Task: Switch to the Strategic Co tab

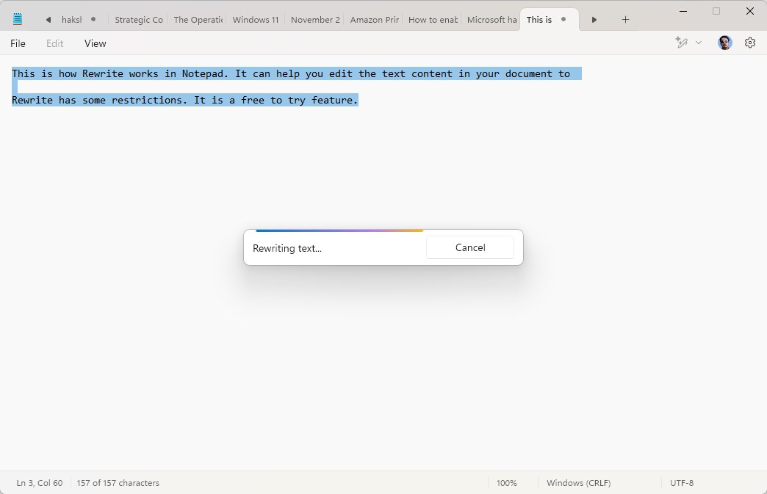Action: click(x=138, y=20)
